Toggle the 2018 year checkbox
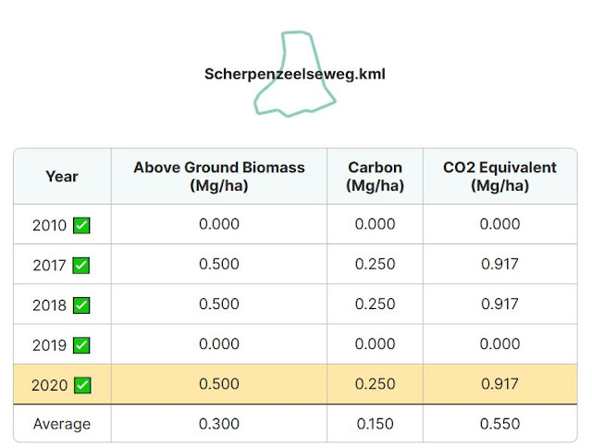 [x=81, y=305]
